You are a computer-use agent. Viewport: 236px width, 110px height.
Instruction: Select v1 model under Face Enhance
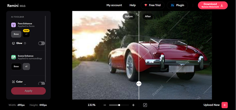(26, 34)
